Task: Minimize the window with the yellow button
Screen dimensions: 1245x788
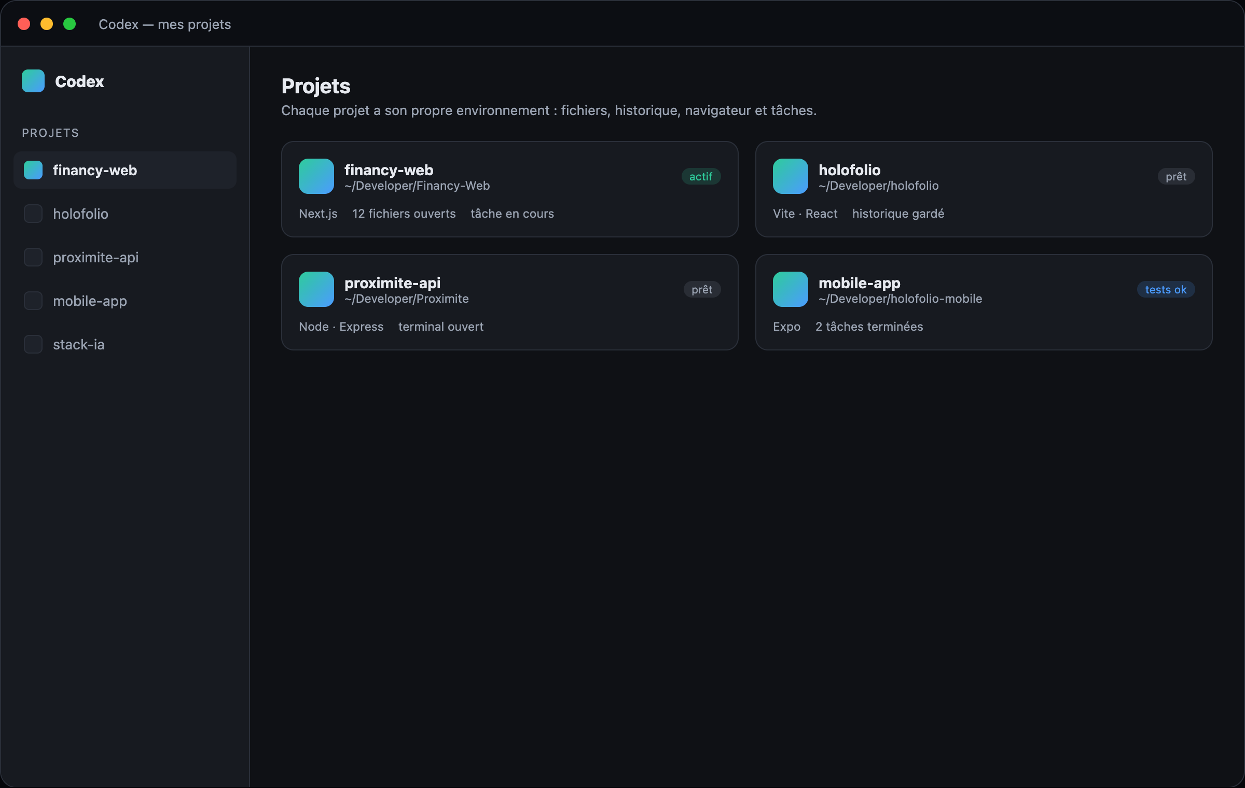Action: point(47,24)
